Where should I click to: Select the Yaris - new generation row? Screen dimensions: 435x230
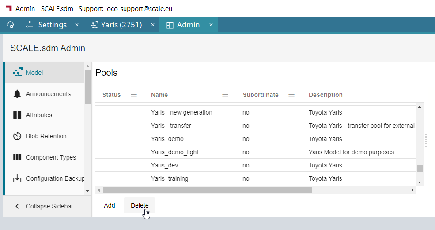pyautogui.click(x=256, y=112)
